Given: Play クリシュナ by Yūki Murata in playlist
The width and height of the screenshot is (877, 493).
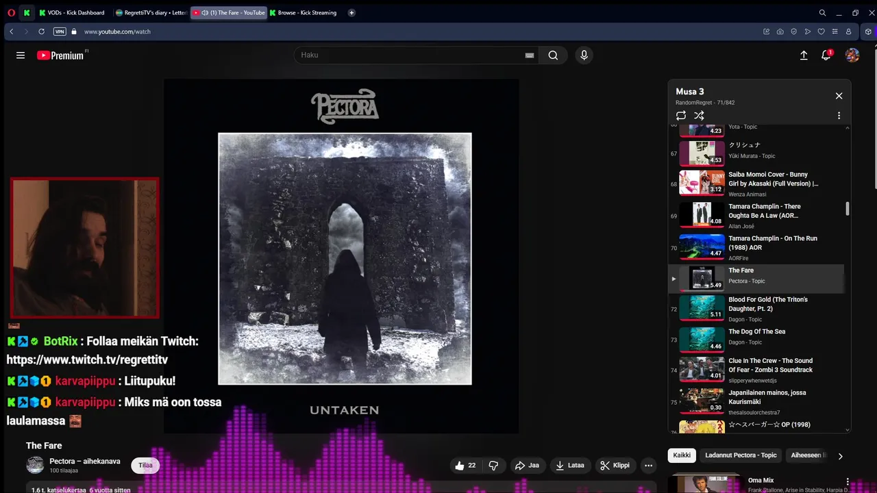Looking at the screenshot, I should point(756,153).
